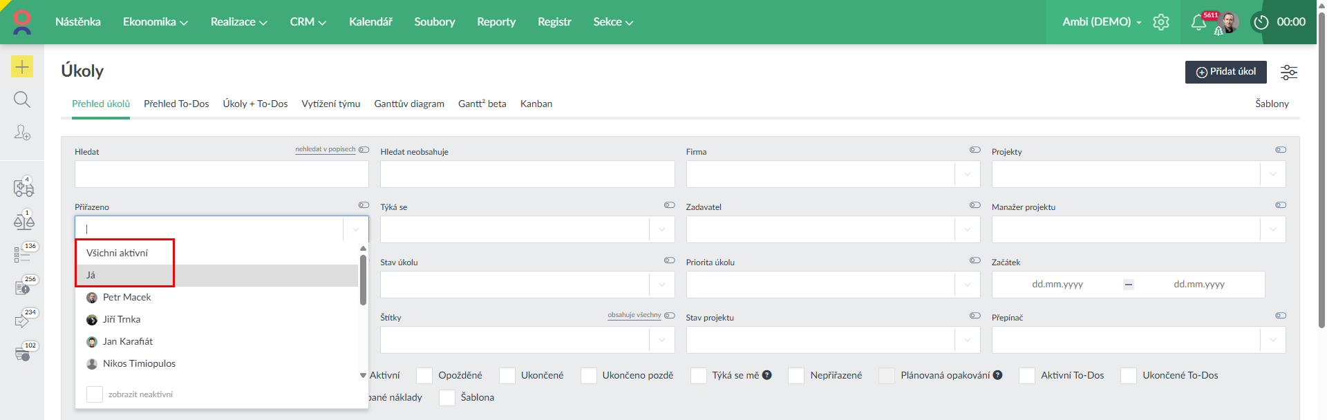Expand the Firma dropdown

coord(967,174)
